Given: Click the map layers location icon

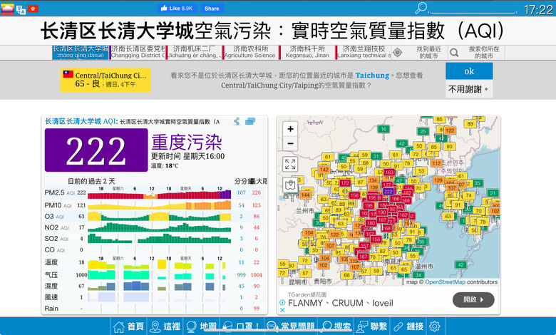Looking at the screenshot, I should (x=290, y=185).
